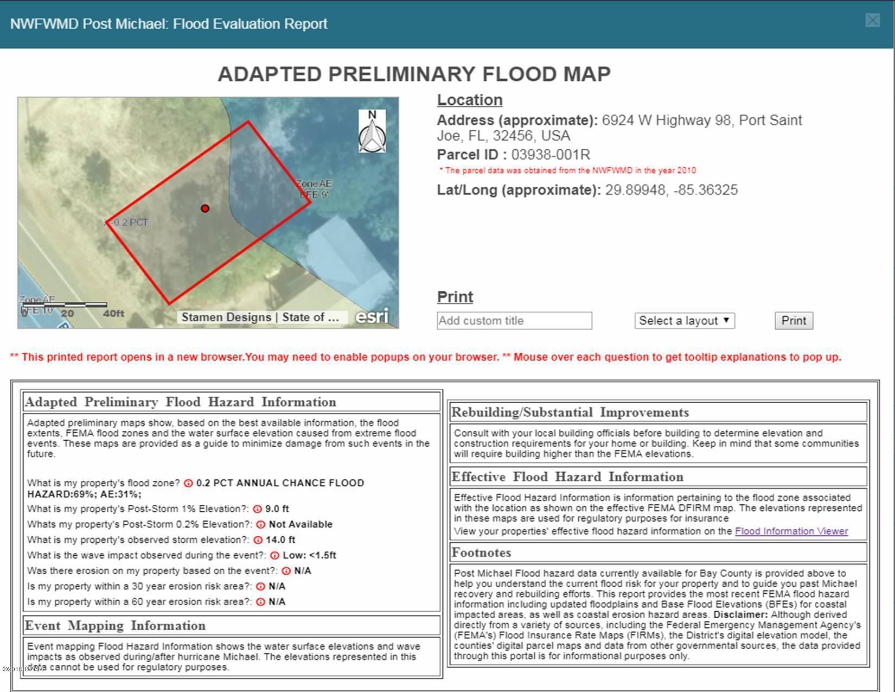Click the map scale bar

point(64,305)
